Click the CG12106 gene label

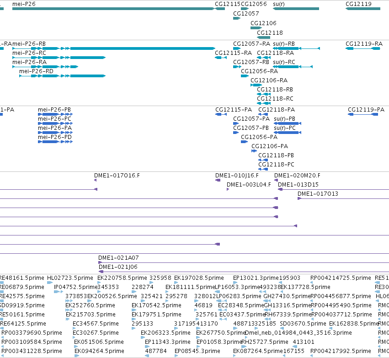click(263, 23)
